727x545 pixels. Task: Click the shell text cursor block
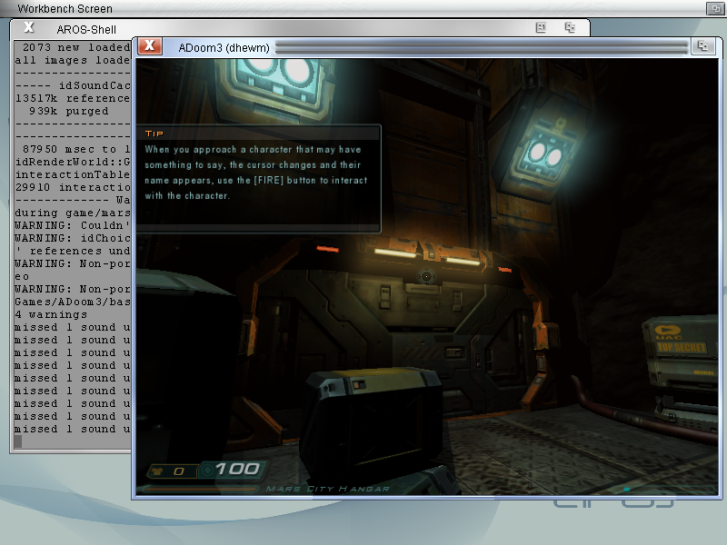(17, 441)
